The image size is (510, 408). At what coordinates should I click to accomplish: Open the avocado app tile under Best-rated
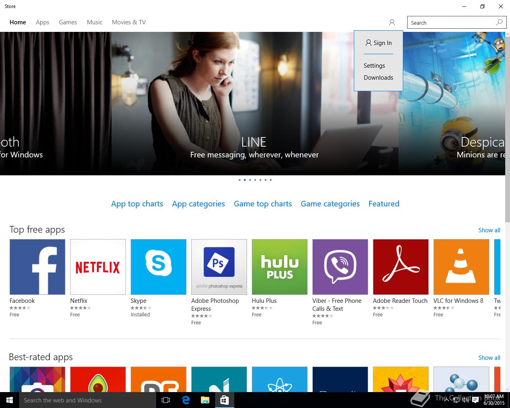[98, 379]
